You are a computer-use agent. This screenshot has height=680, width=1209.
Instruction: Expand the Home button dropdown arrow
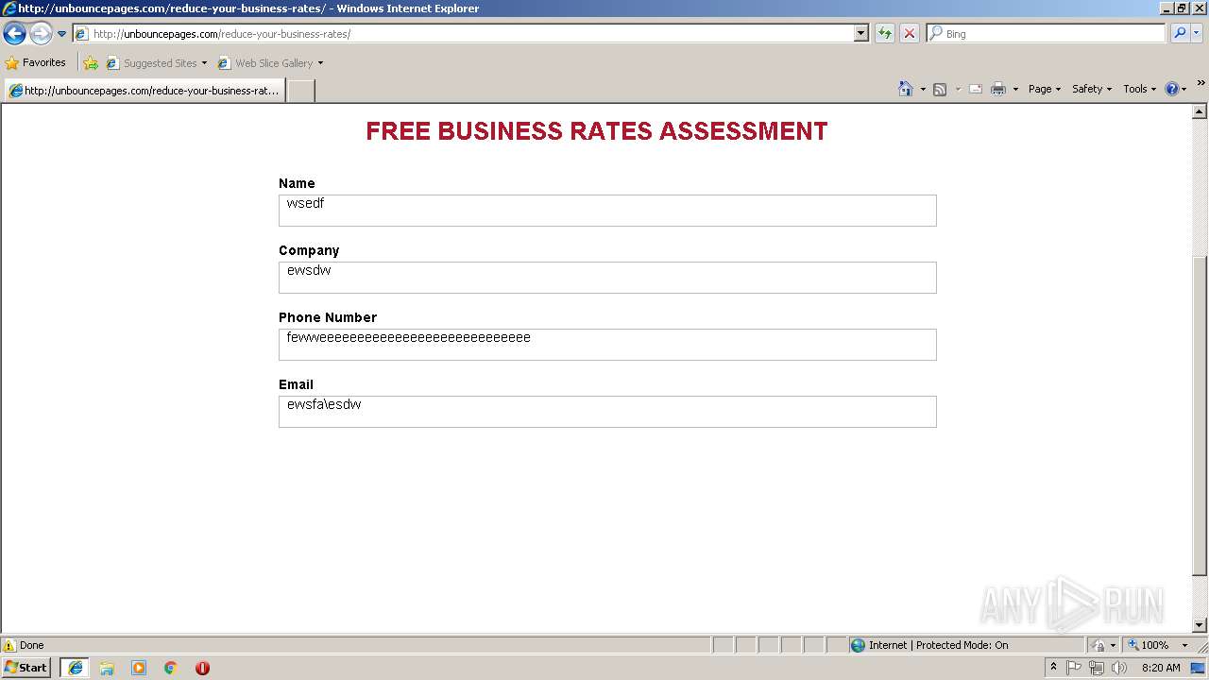coord(923,89)
